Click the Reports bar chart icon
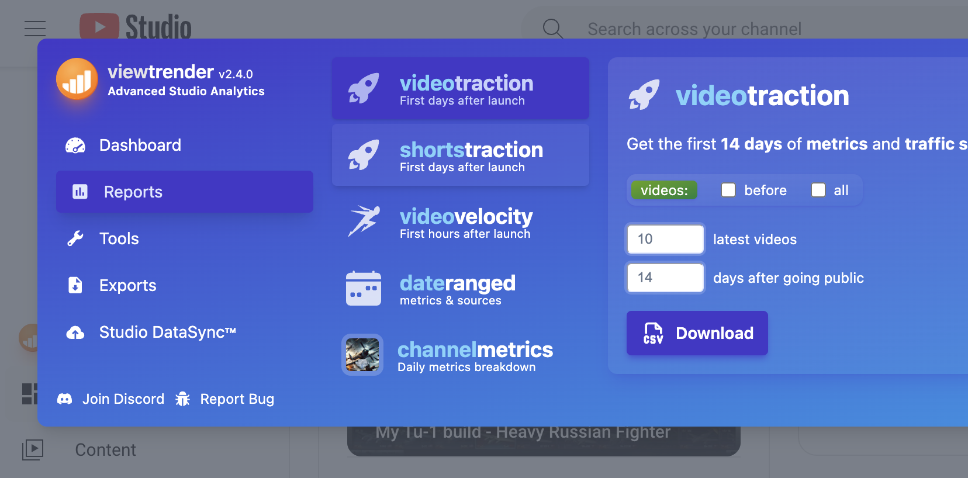This screenshot has height=478, width=968. pos(80,192)
